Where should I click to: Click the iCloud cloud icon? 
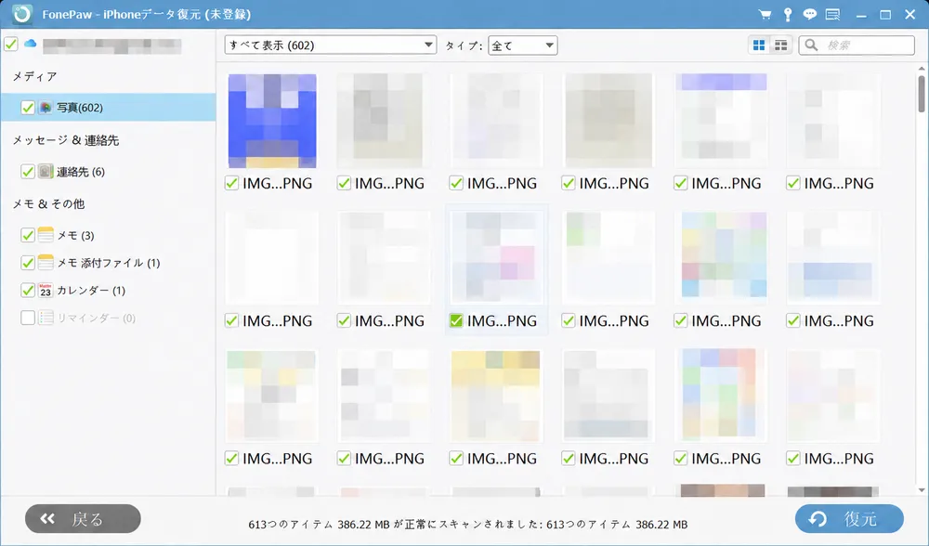tap(31, 44)
